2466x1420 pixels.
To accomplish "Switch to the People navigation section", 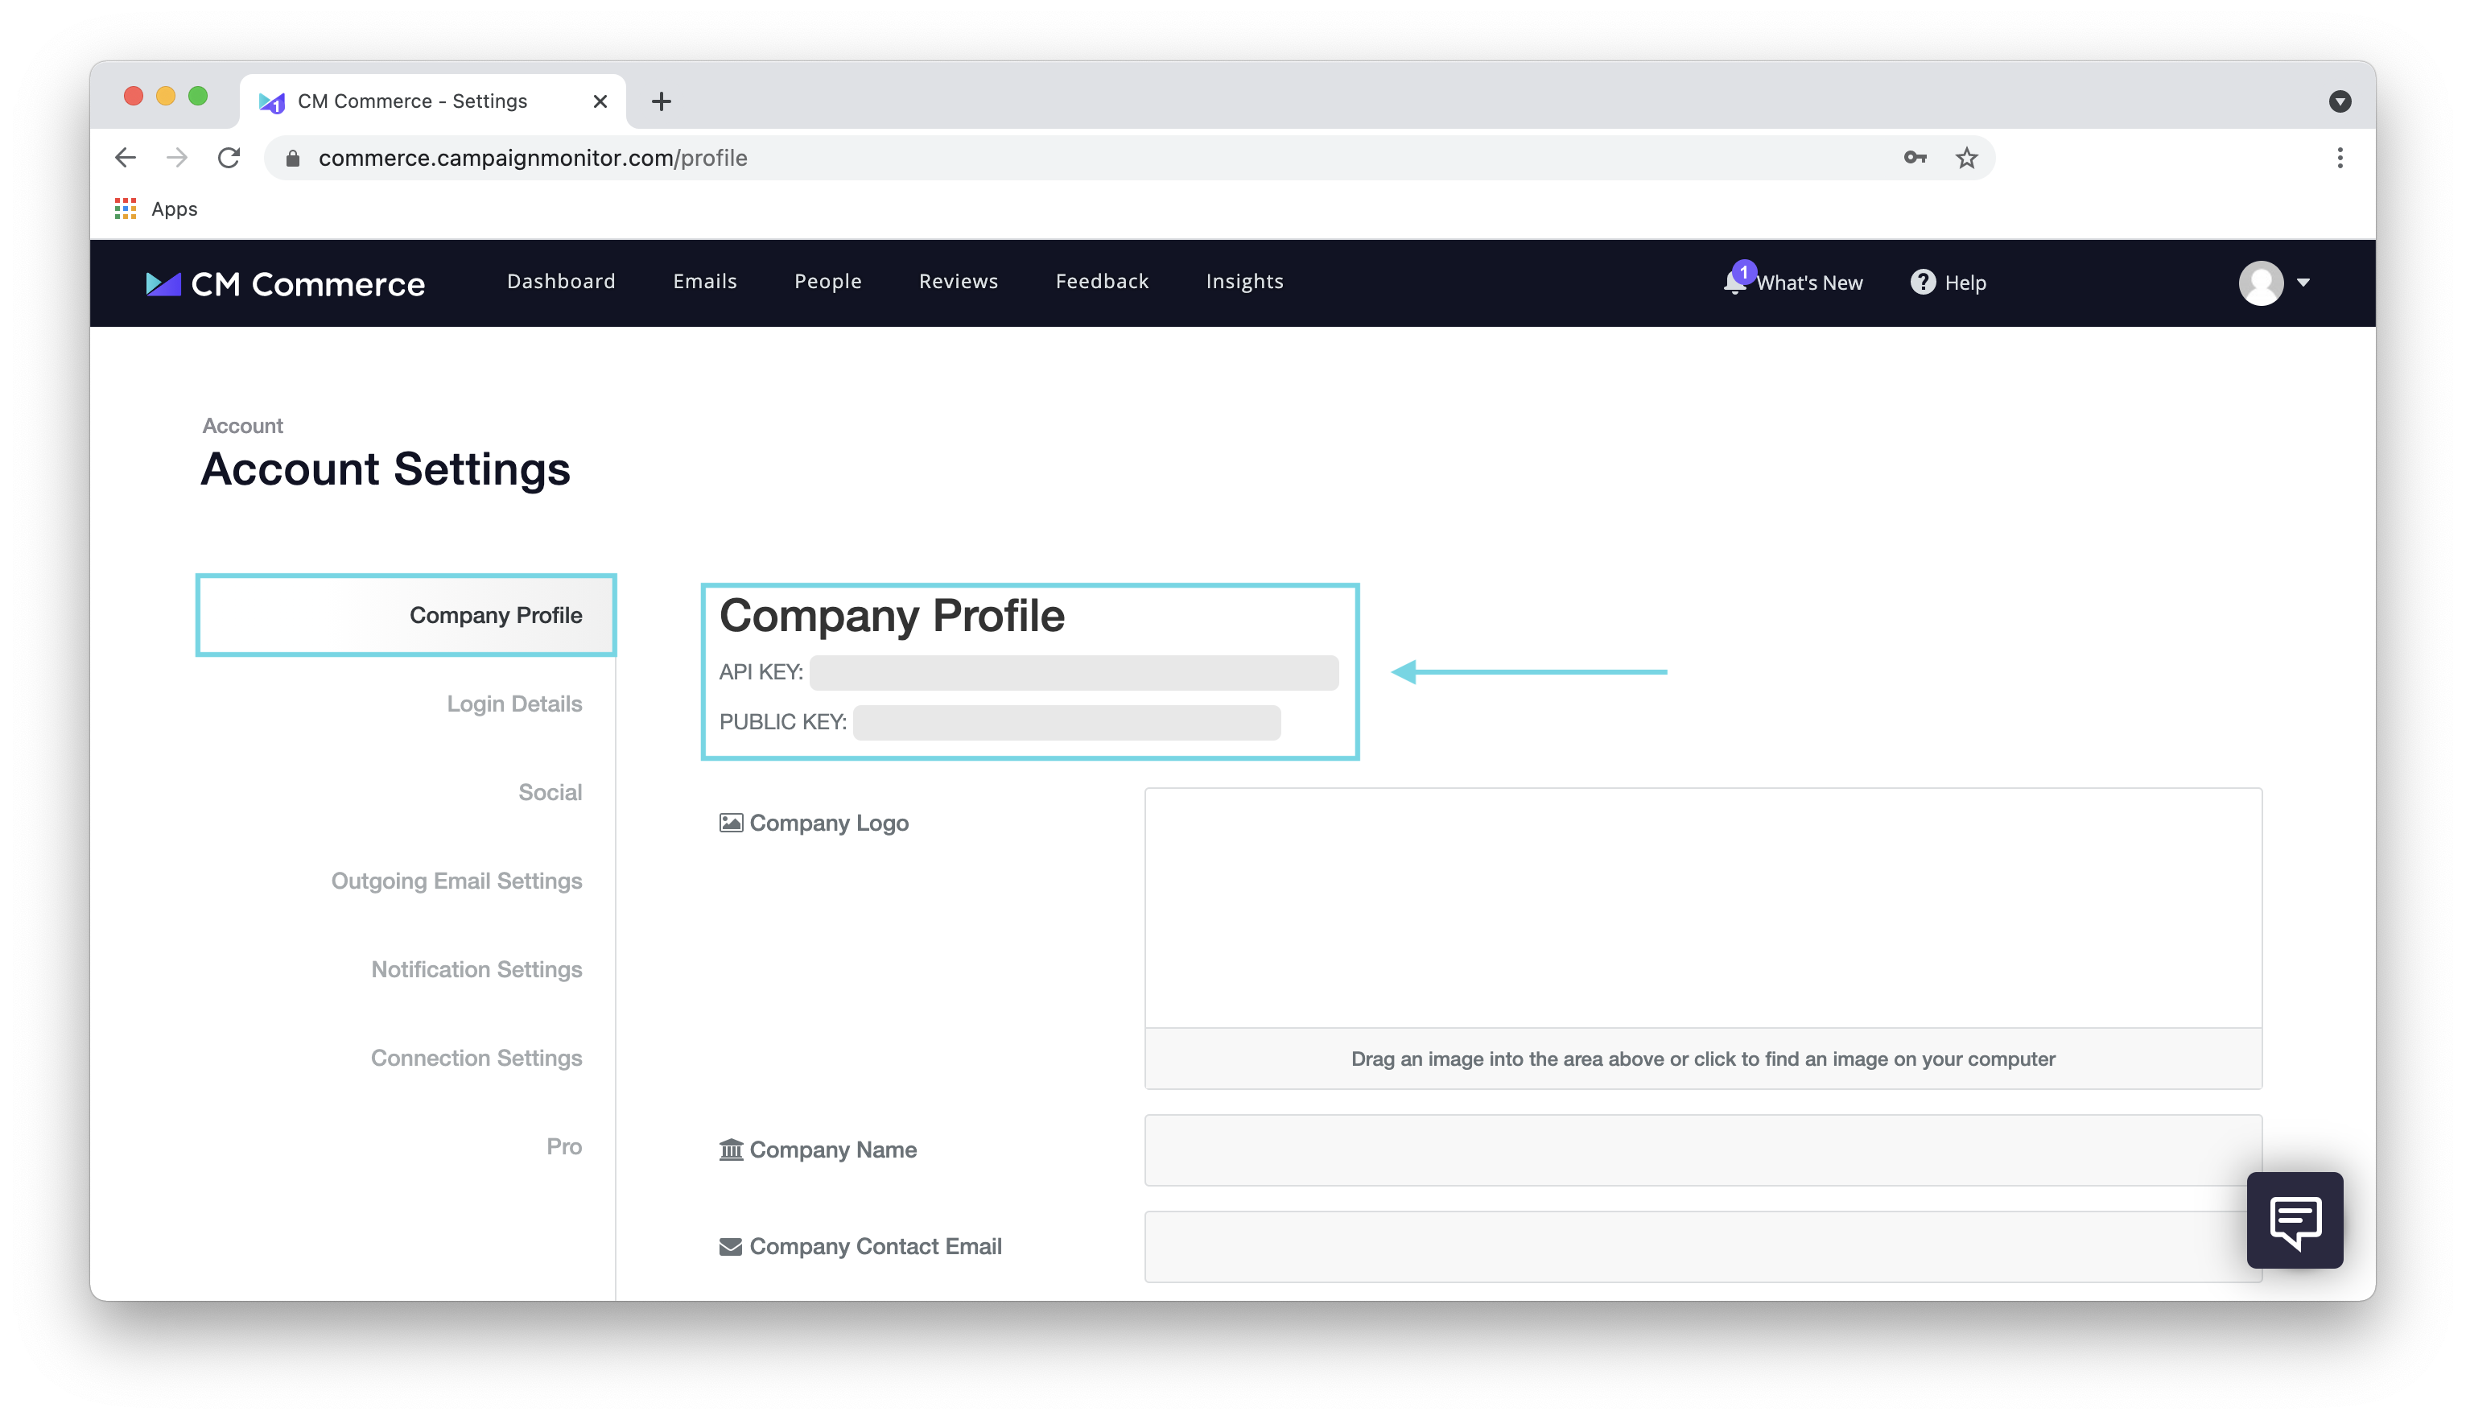I will [x=828, y=282].
